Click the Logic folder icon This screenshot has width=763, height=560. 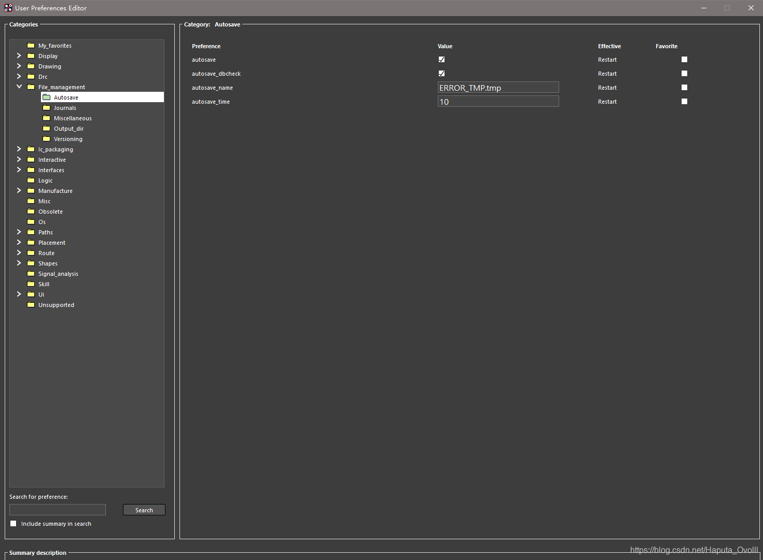click(31, 180)
